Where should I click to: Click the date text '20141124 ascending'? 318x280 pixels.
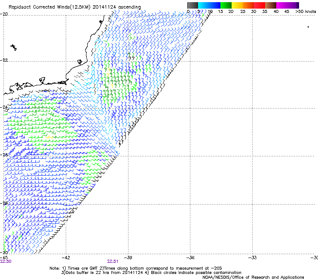point(116,7)
